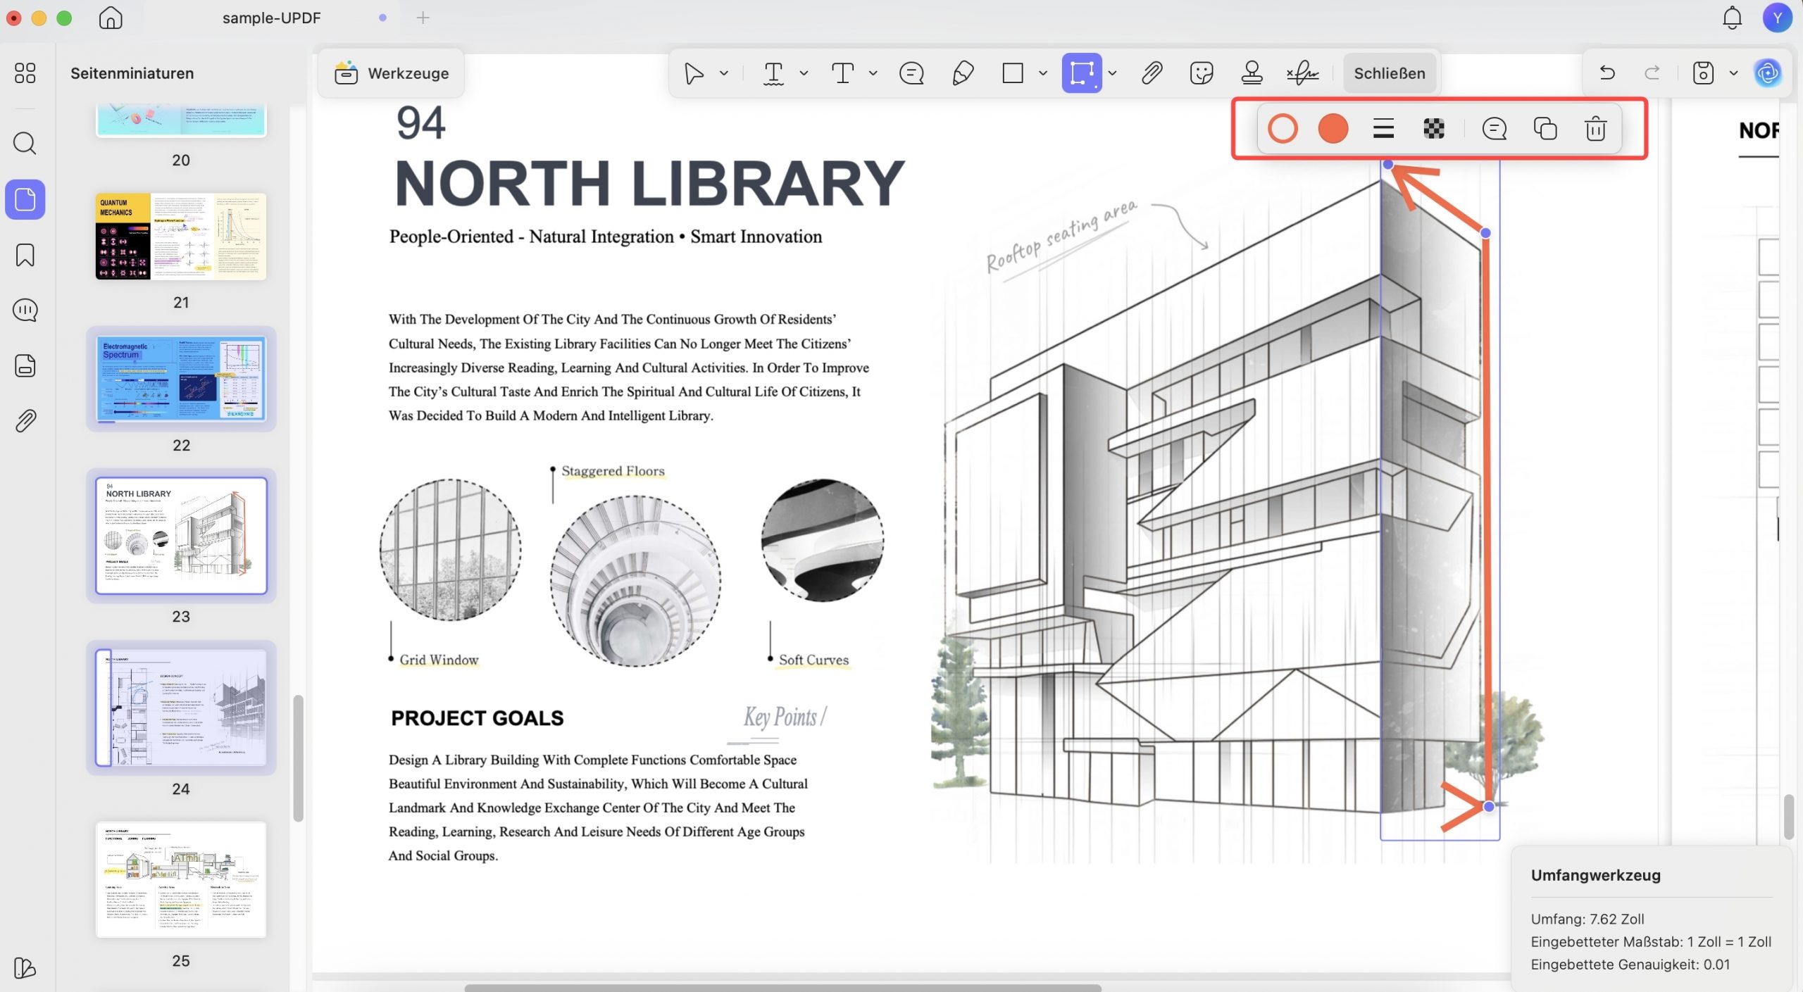Toggle the search panel in sidebar
The width and height of the screenshot is (1803, 992).
tap(25, 144)
